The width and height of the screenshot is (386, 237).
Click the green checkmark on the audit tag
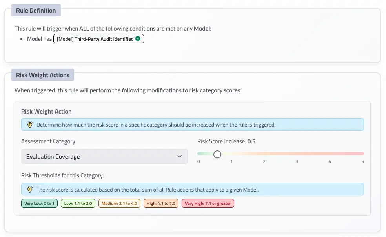(138, 39)
